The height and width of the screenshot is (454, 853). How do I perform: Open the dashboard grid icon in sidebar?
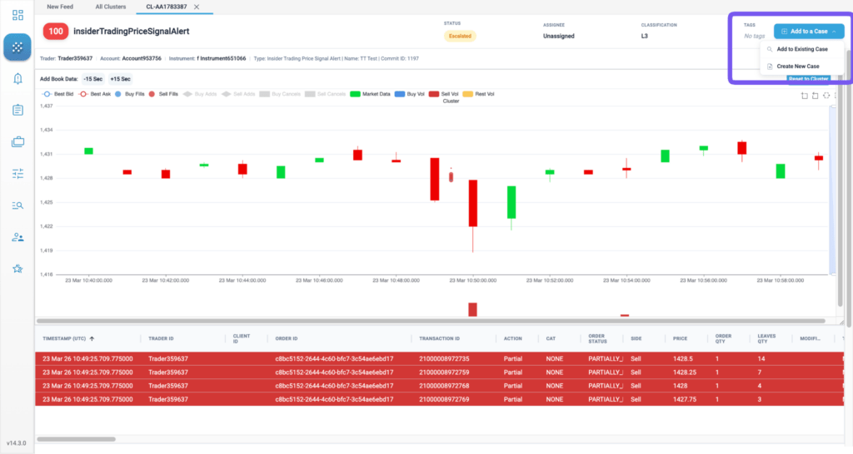point(17,15)
